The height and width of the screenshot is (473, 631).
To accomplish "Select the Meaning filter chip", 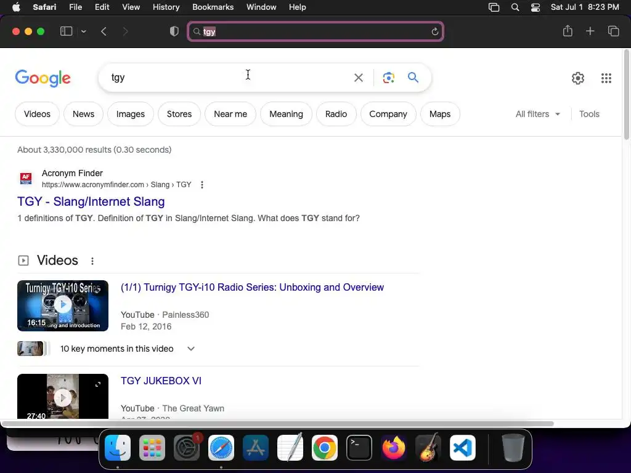I will coord(286,114).
